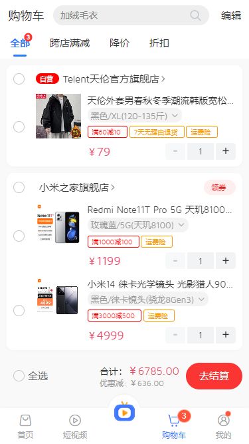Toggle the 全选 select-all checkbox
Image resolution: width=249 pixels, height=444 pixels.
(x=19, y=375)
